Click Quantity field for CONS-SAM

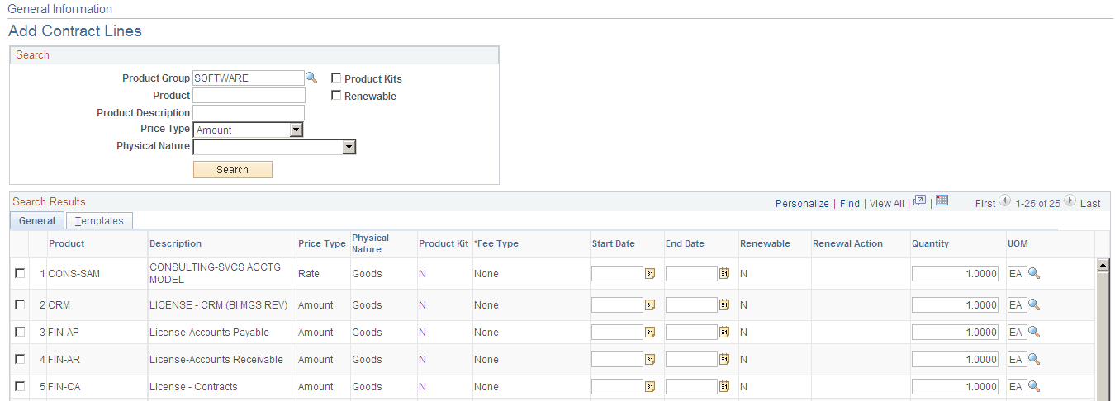point(956,273)
